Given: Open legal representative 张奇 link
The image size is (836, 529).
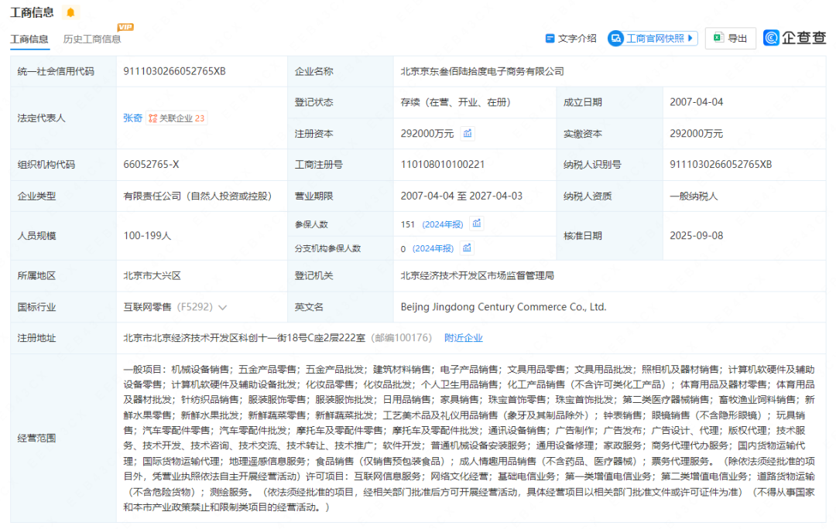Looking at the screenshot, I should point(132,118).
